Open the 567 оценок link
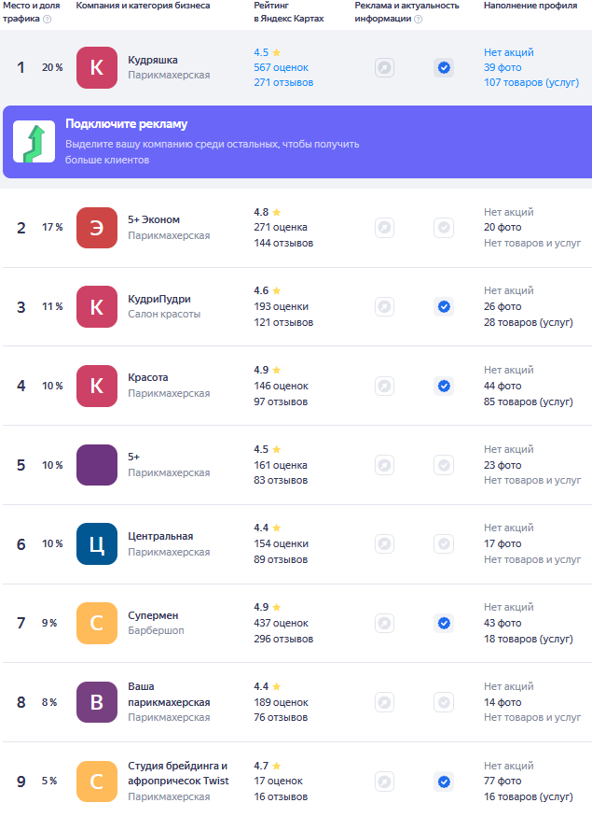Viewport: 592px width, 817px height. (x=281, y=68)
